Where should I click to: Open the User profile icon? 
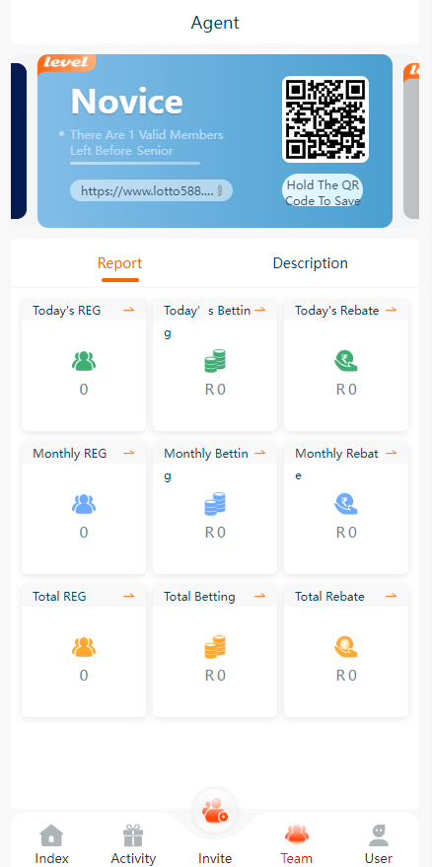point(379,835)
